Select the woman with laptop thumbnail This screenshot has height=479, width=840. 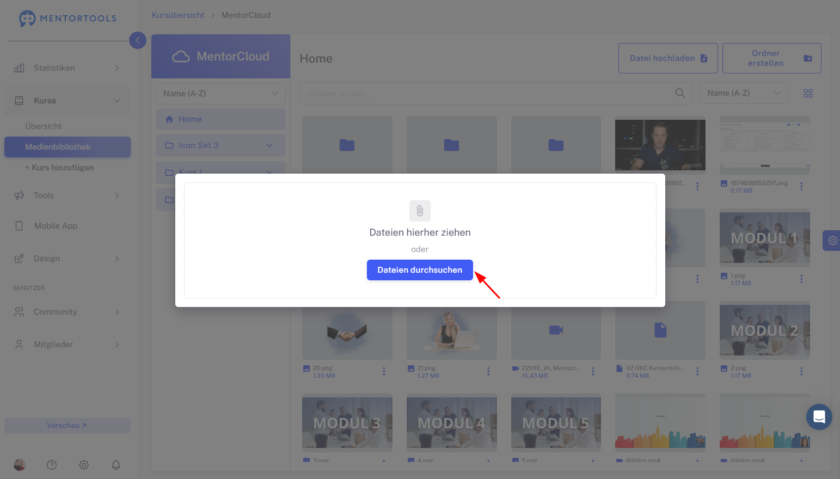pos(452,333)
